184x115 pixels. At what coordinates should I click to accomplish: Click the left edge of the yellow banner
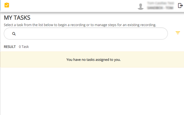(3, 60)
